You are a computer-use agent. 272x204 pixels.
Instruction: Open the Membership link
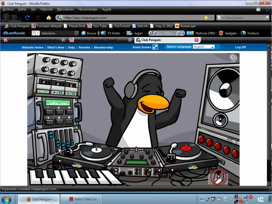(104, 47)
